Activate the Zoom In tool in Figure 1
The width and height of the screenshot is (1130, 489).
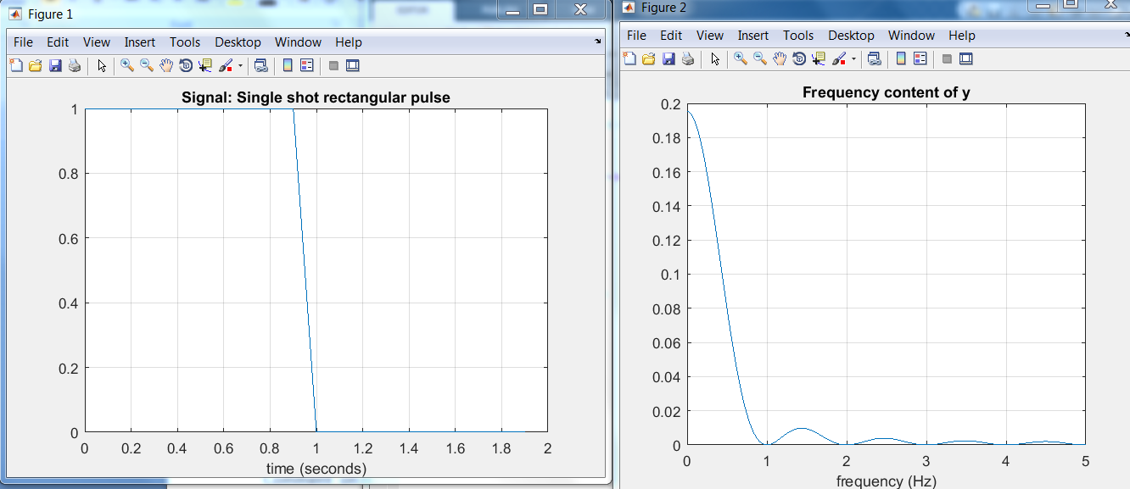[125, 64]
